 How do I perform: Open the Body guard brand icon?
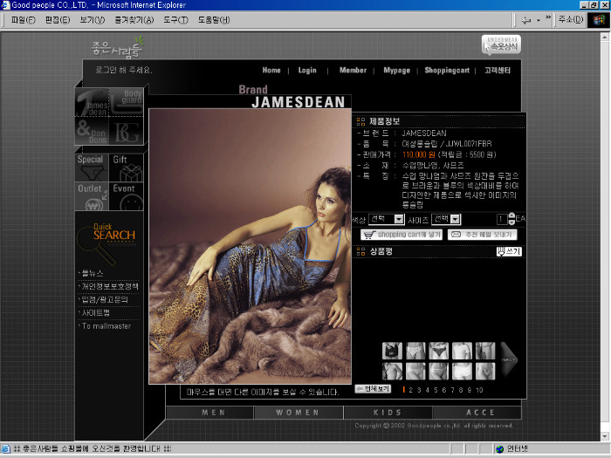pyautogui.click(x=127, y=101)
